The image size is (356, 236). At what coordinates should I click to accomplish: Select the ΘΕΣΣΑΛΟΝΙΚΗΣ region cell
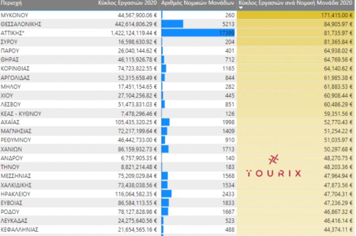click(21, 24)
